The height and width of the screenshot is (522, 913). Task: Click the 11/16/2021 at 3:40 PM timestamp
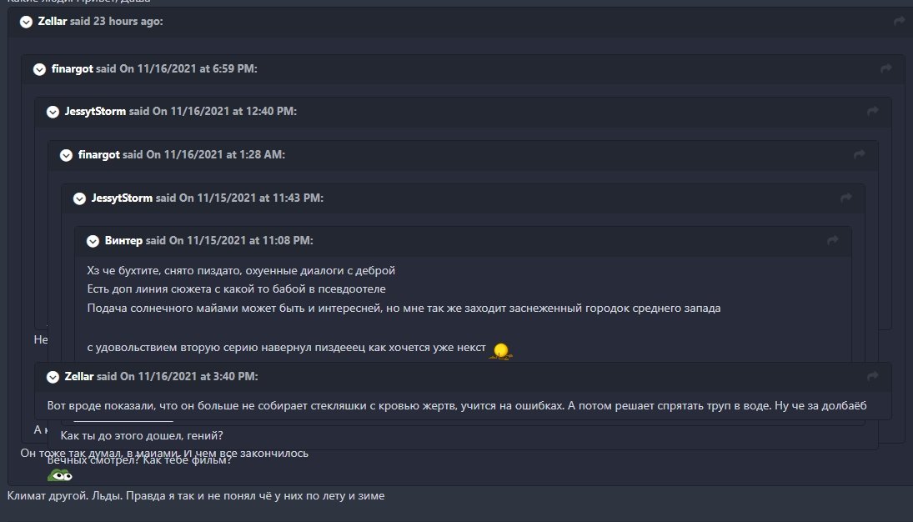[x=197, y=377]
